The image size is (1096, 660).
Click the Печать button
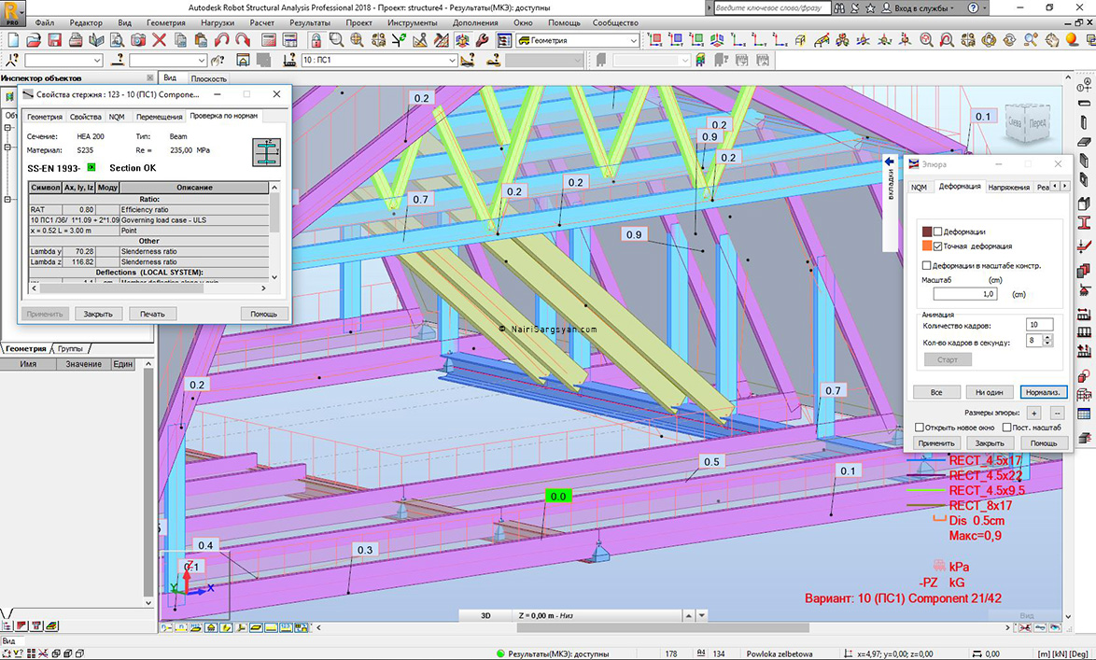tap(152, 314)
